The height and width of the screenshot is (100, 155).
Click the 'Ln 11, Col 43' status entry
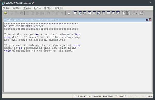pyautogui.click(x=80, y=96)
